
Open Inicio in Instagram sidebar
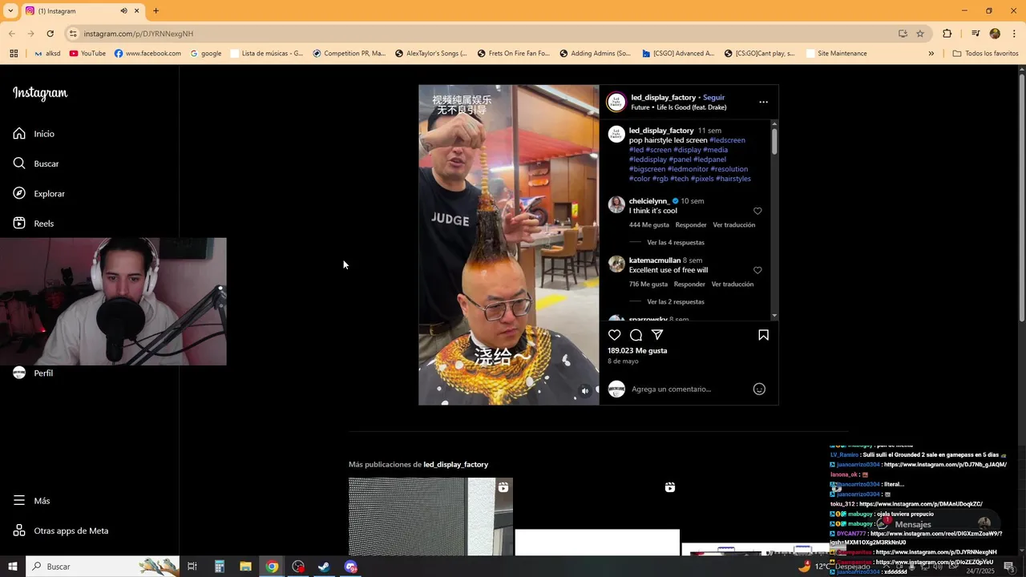(x=34, y=134)
